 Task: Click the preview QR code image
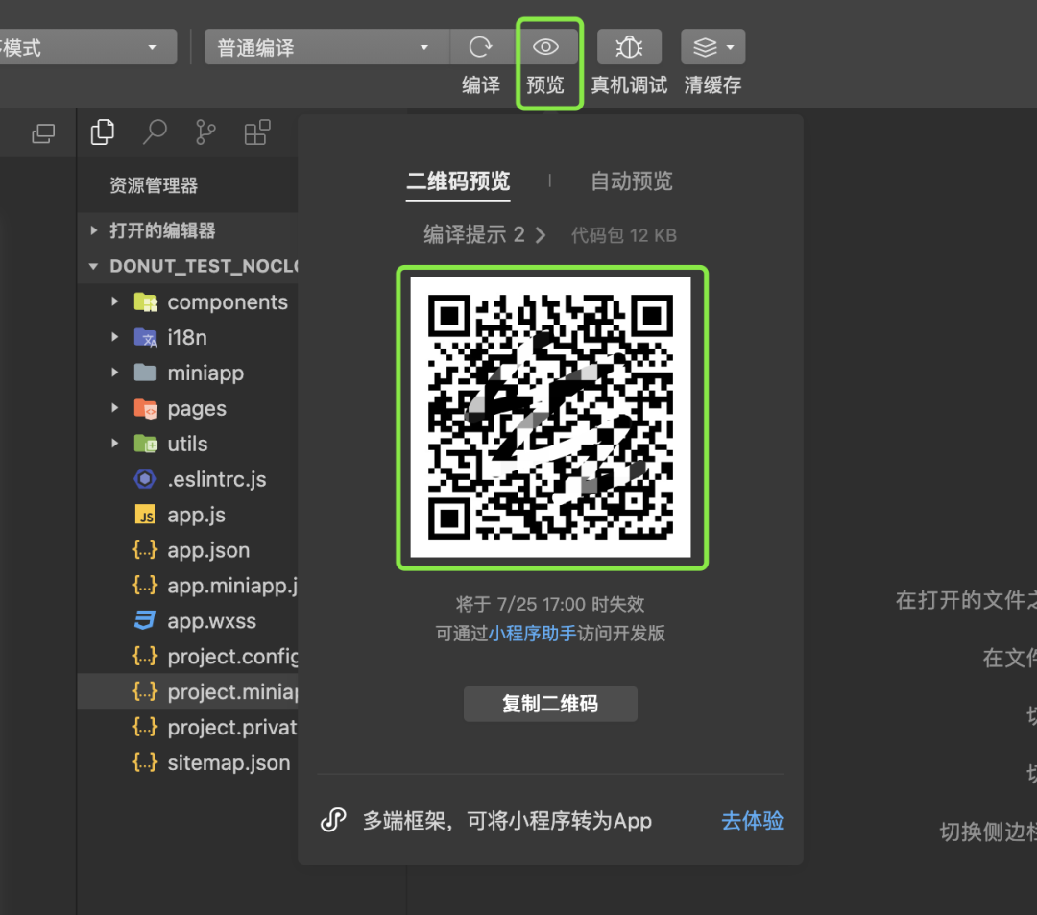551,417
